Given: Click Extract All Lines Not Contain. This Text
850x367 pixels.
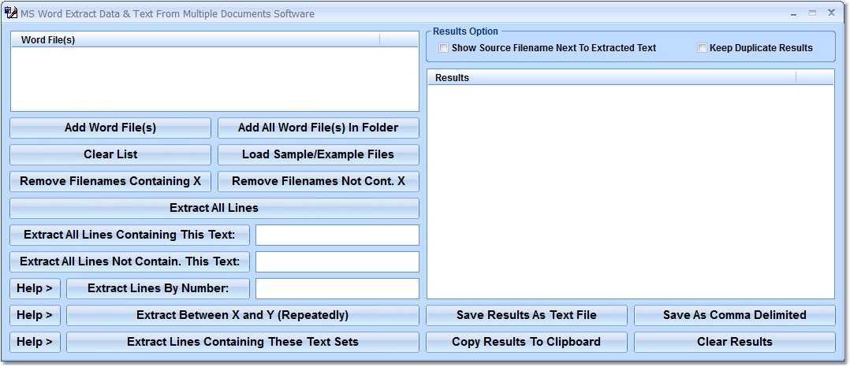Looking at the screenshot, I should tap(129, 261).
